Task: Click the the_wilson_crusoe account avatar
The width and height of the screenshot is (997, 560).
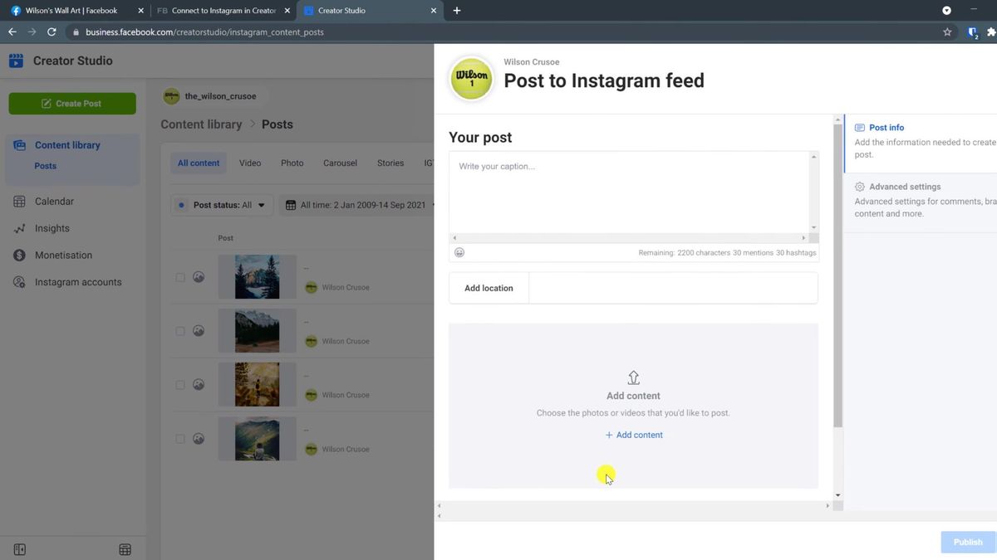Action: coord(171,96)
